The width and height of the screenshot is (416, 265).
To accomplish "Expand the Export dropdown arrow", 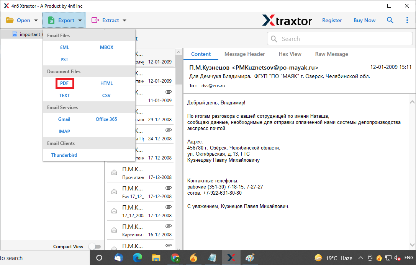I will [80, 20].
